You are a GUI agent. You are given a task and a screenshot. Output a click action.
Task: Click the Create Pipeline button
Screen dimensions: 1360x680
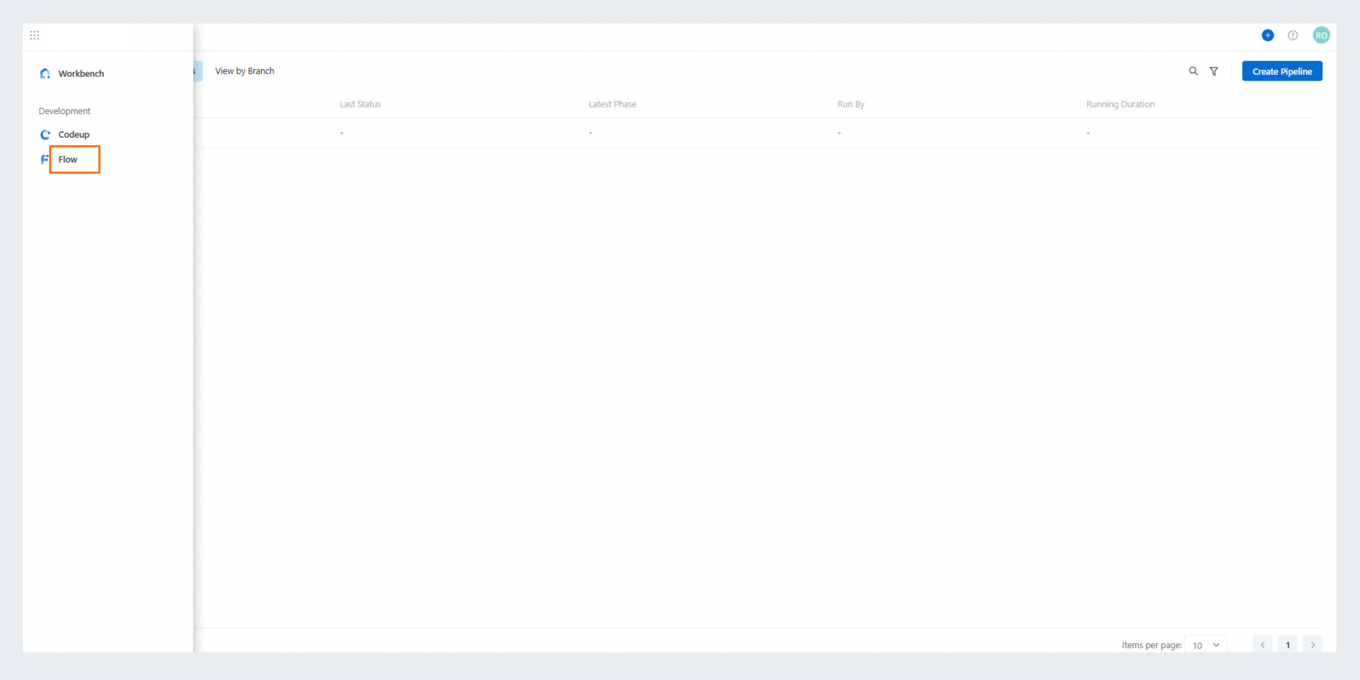(1282, 71)
